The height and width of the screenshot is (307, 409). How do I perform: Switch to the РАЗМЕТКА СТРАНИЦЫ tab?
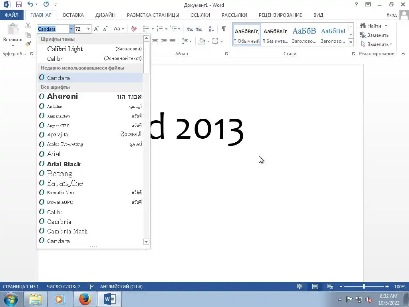coord(153,15)
